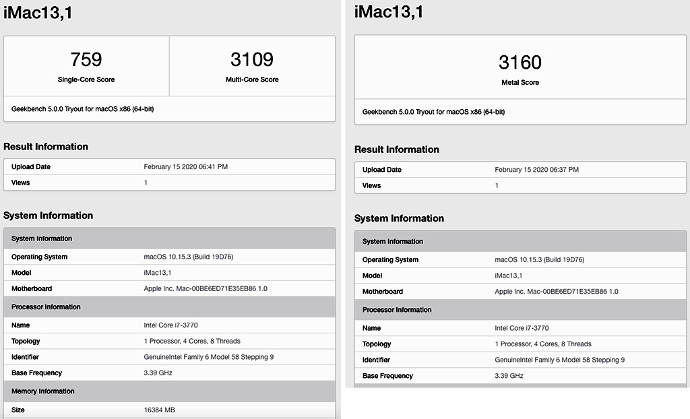Click the Upload Date label on the Metal result
This screenshot has height=419, width=690.
(x=382, y=170)
